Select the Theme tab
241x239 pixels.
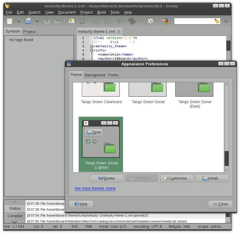coord(76,75)
